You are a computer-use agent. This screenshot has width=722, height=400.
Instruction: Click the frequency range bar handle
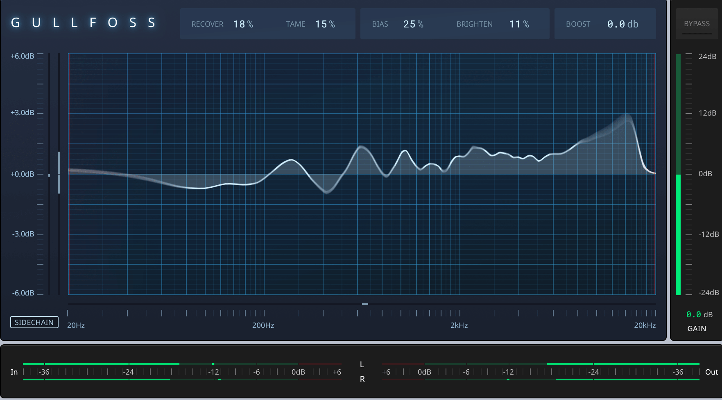click(365, 304)
